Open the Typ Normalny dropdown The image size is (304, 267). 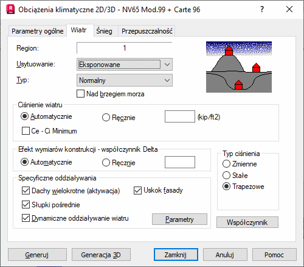pyautogui.click(x=125, y=80)
